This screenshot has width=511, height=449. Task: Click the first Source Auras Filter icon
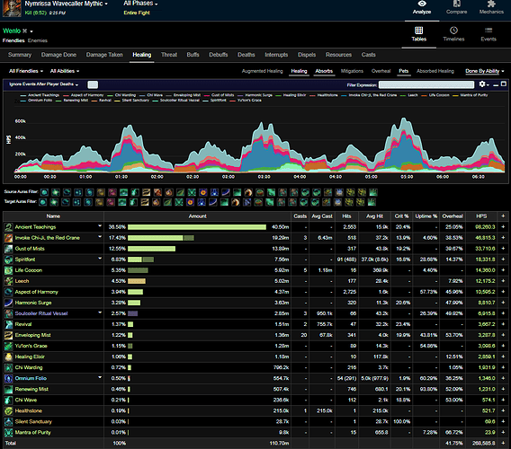click(x=44, y=192)
